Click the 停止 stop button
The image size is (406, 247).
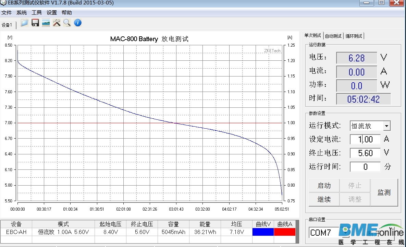pyautogui.click(x=355, y=186)
